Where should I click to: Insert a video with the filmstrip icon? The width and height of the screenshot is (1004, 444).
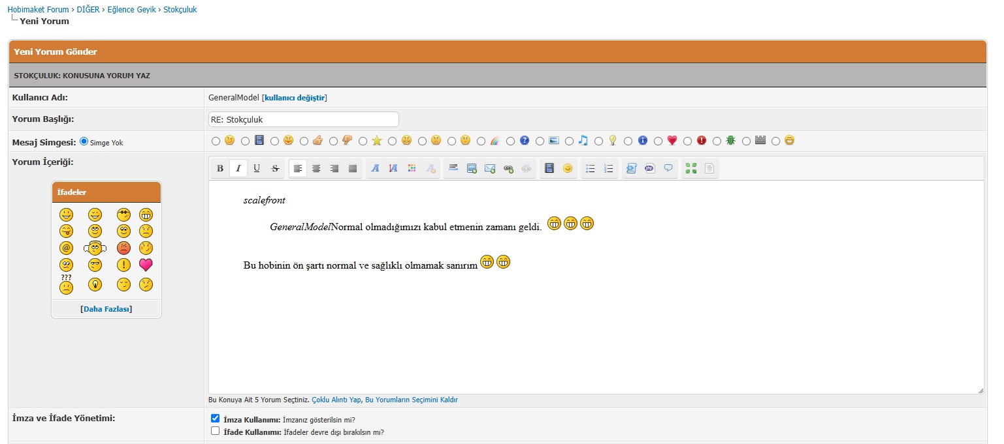549,169
